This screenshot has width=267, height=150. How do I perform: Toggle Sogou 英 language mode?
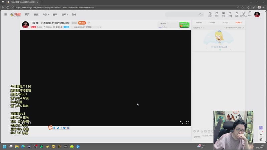[x=54, y=128]
